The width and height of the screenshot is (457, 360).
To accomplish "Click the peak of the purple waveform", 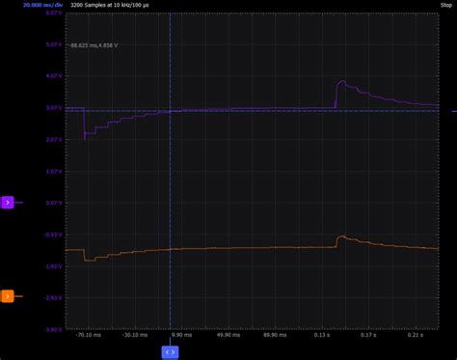I will pos(342,81).
